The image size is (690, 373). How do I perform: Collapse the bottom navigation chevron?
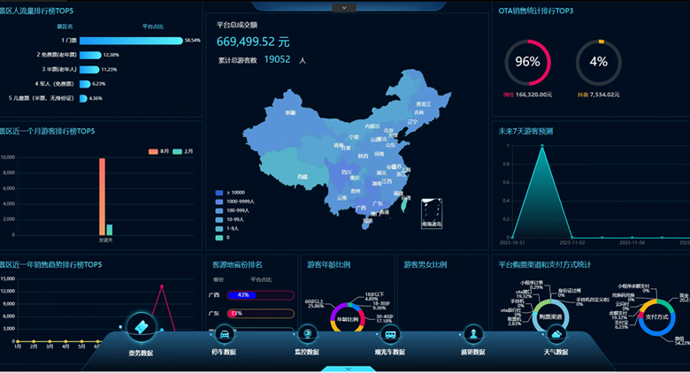pyautogui.click(x=348, y=368)
